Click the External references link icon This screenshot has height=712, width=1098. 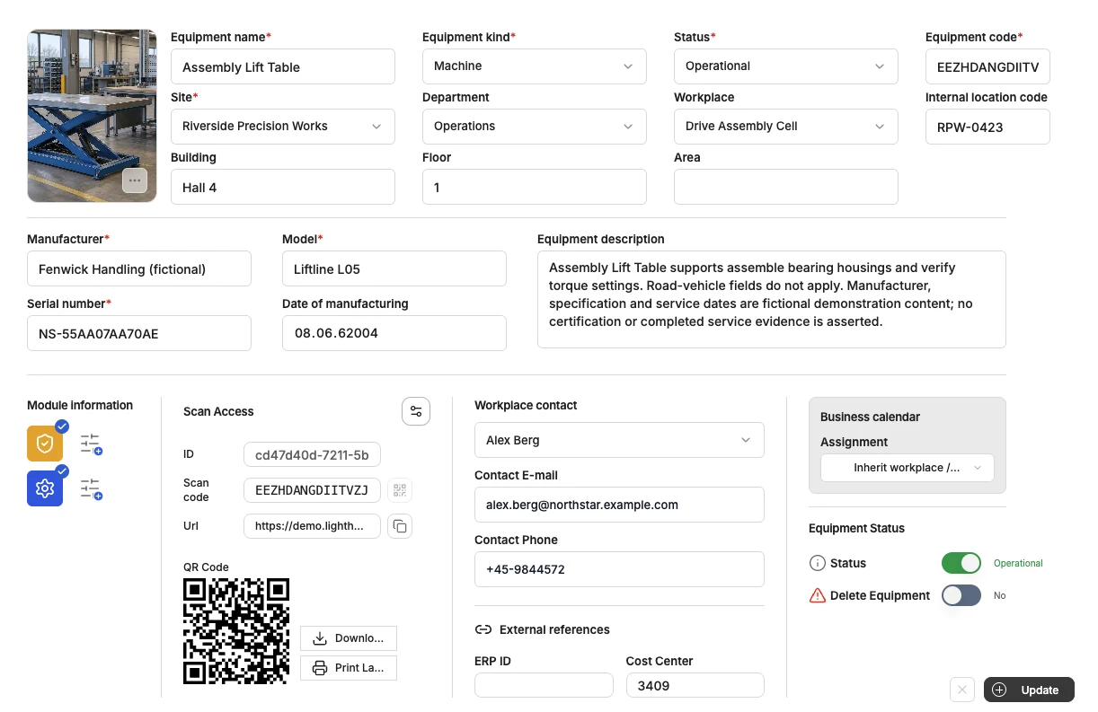point(483,629)
